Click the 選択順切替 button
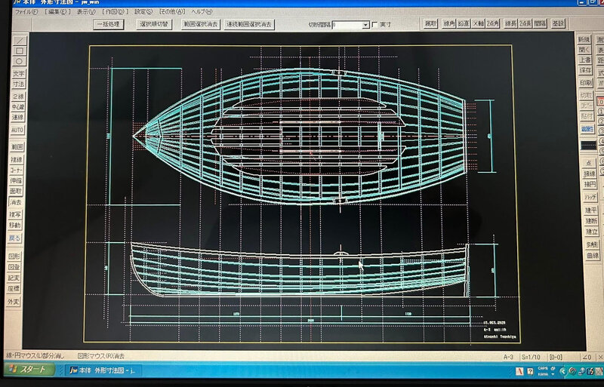The width and height of the screenshot is (604, 387). tap(154, 24)
